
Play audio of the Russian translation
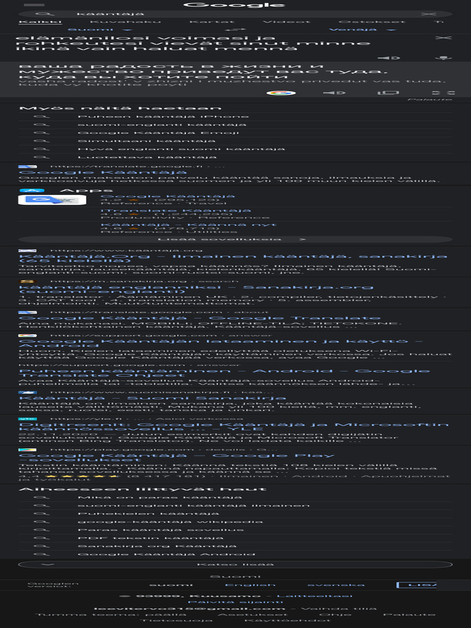pos(334,93)
